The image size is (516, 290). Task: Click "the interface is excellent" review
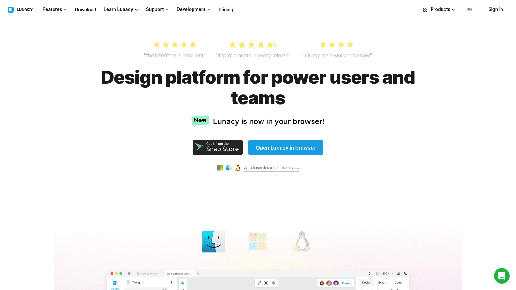pos(175,56)
